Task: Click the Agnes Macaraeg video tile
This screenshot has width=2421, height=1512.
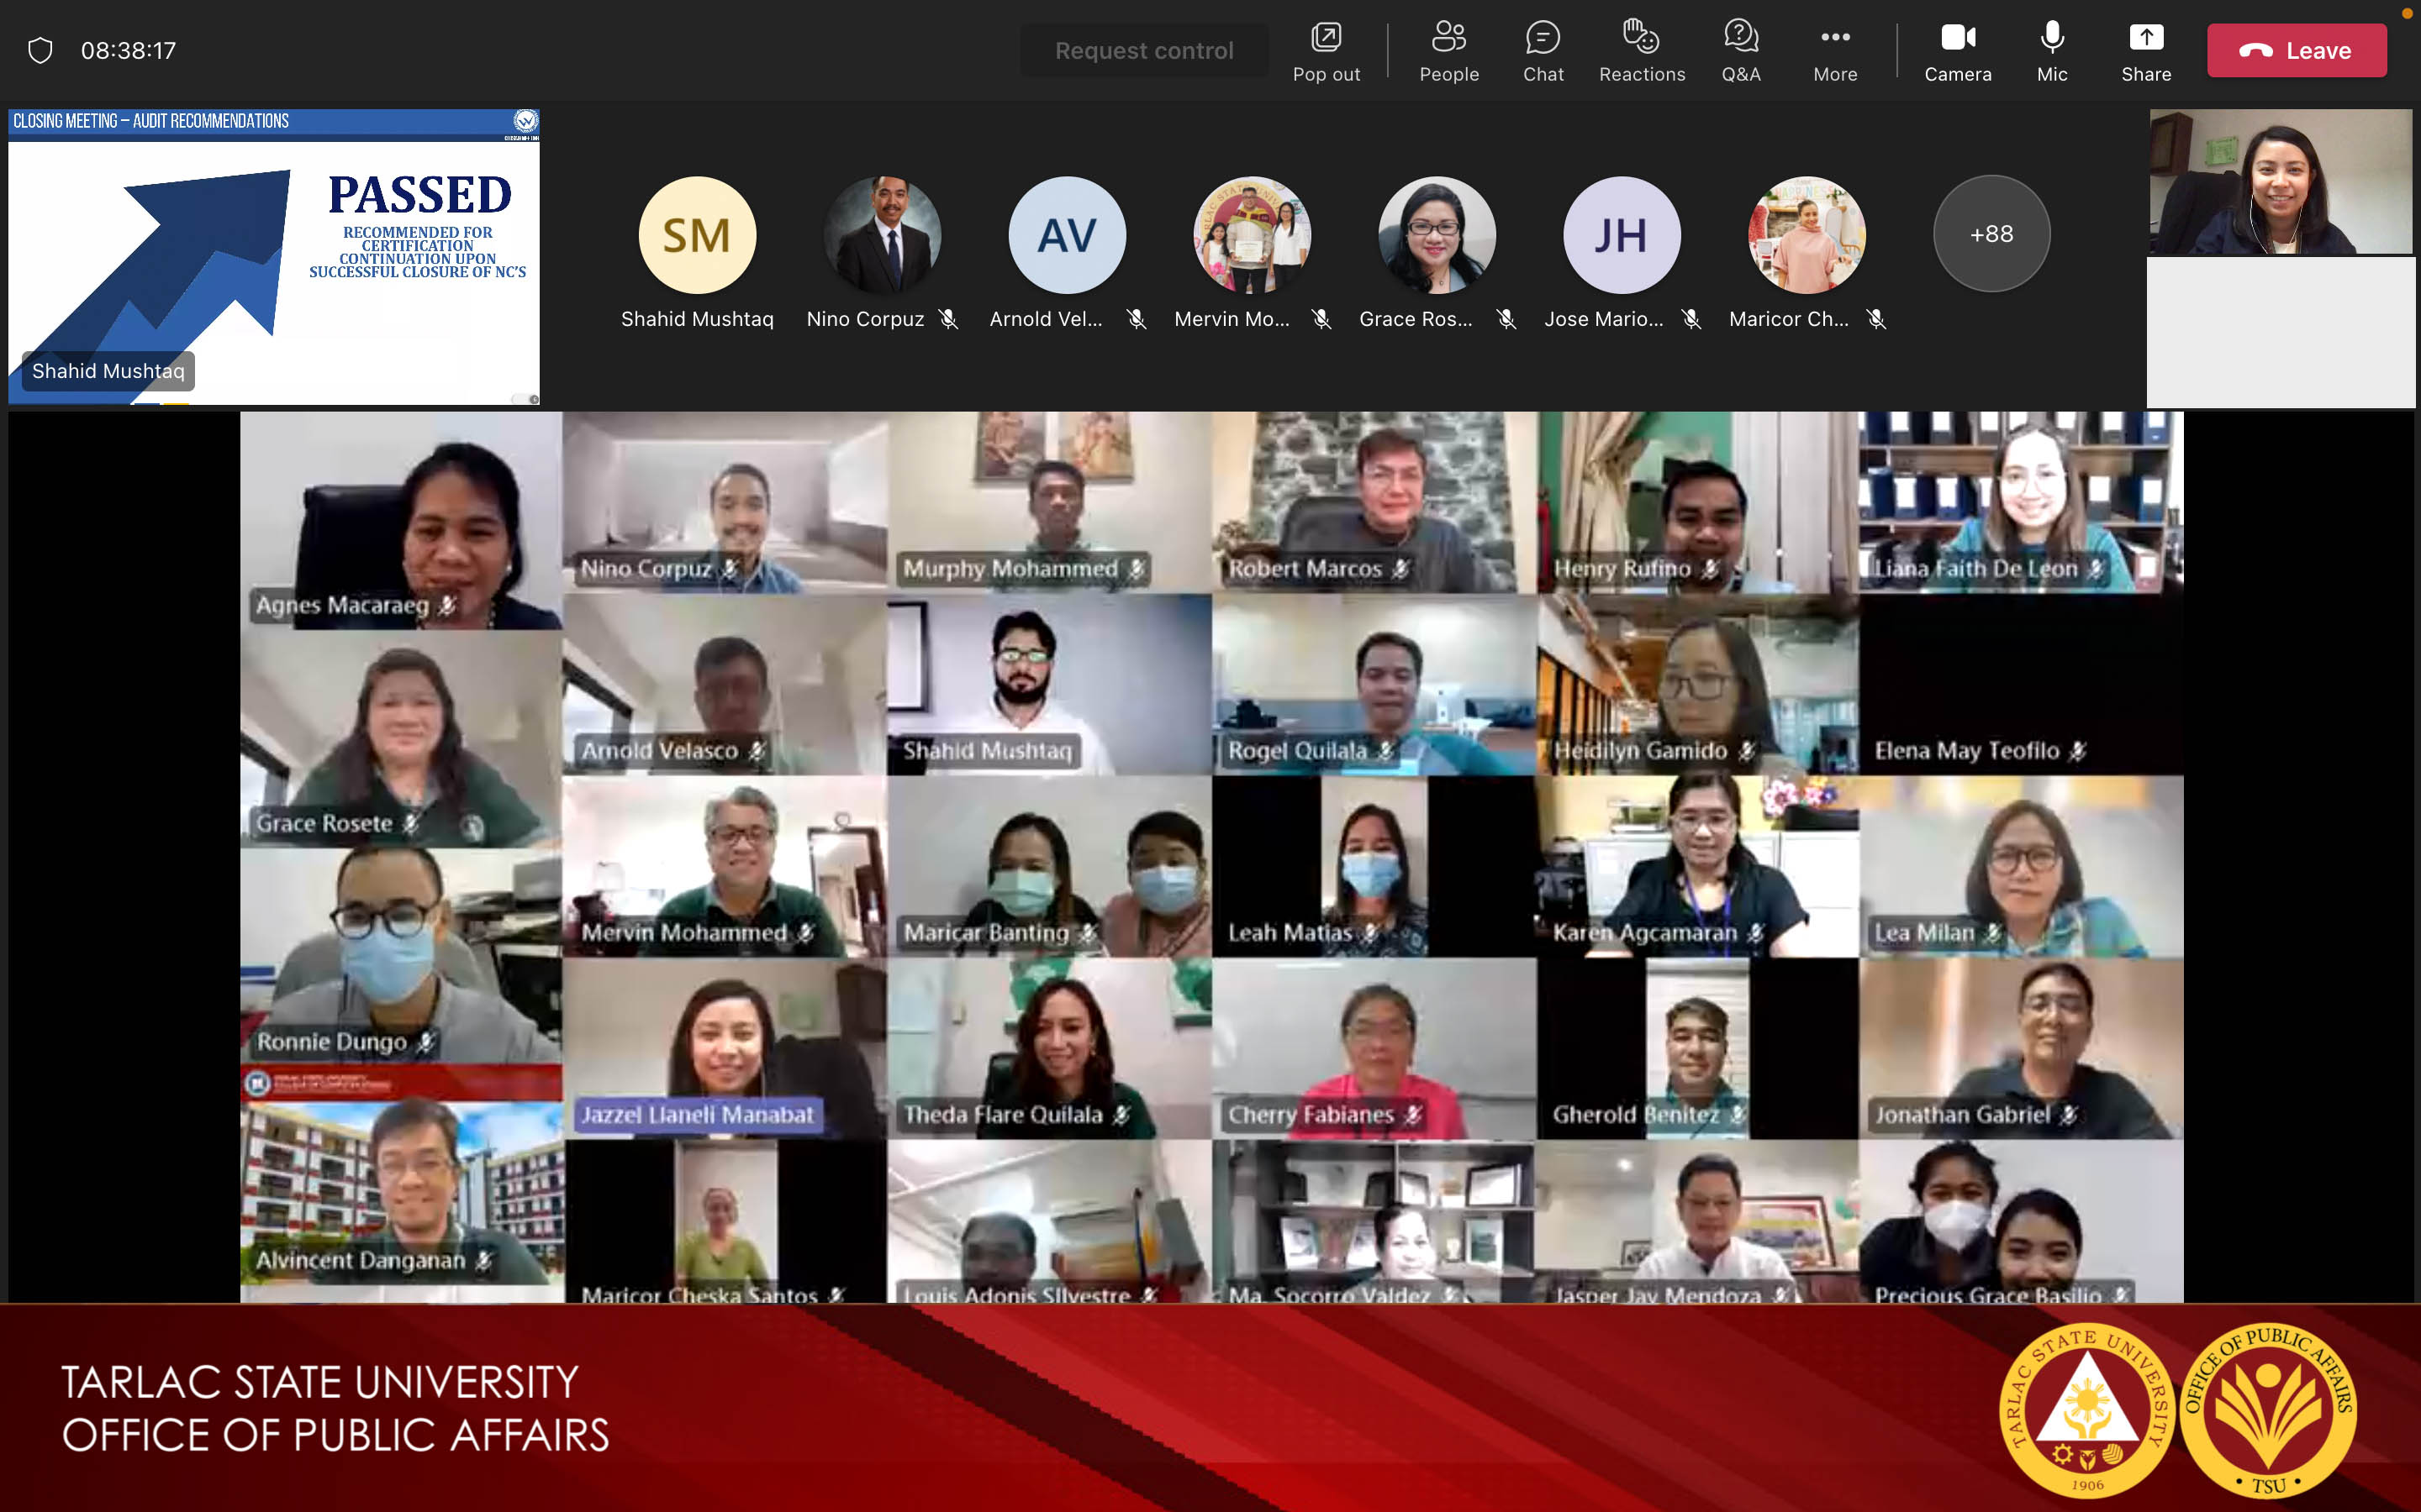Action: [x=401, y=520]
